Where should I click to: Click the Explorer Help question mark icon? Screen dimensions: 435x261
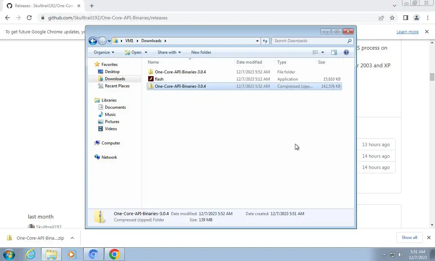[346, 52]
